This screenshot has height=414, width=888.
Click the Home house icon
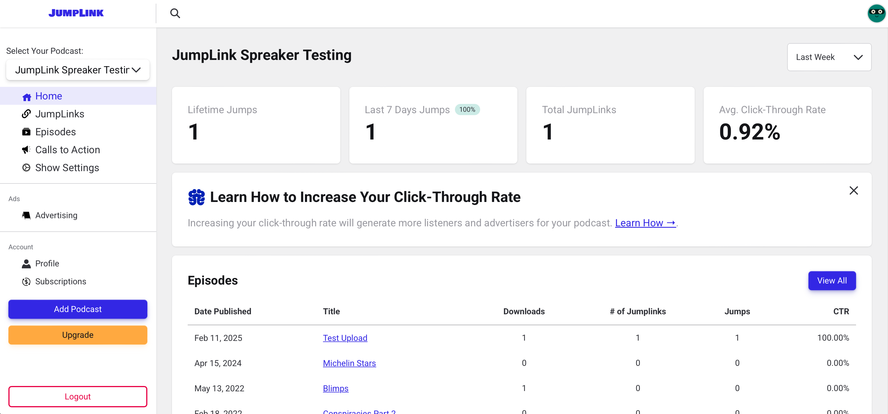tap(26, 96)
